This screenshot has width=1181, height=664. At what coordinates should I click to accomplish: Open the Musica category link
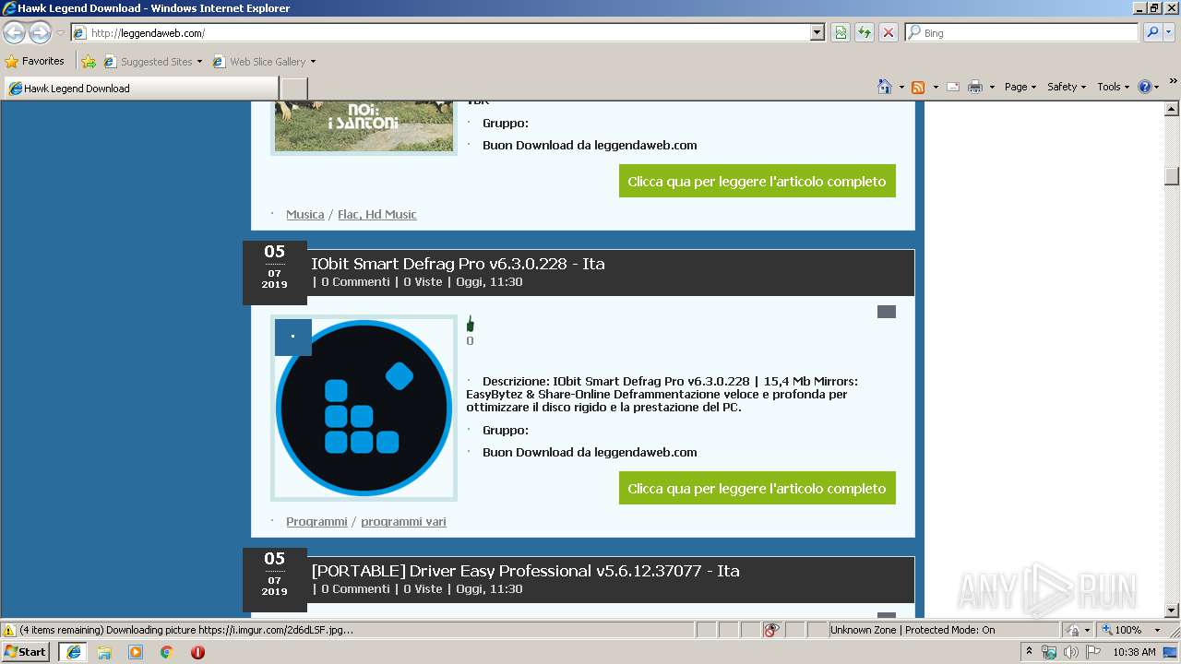click(x=304, y=214)
